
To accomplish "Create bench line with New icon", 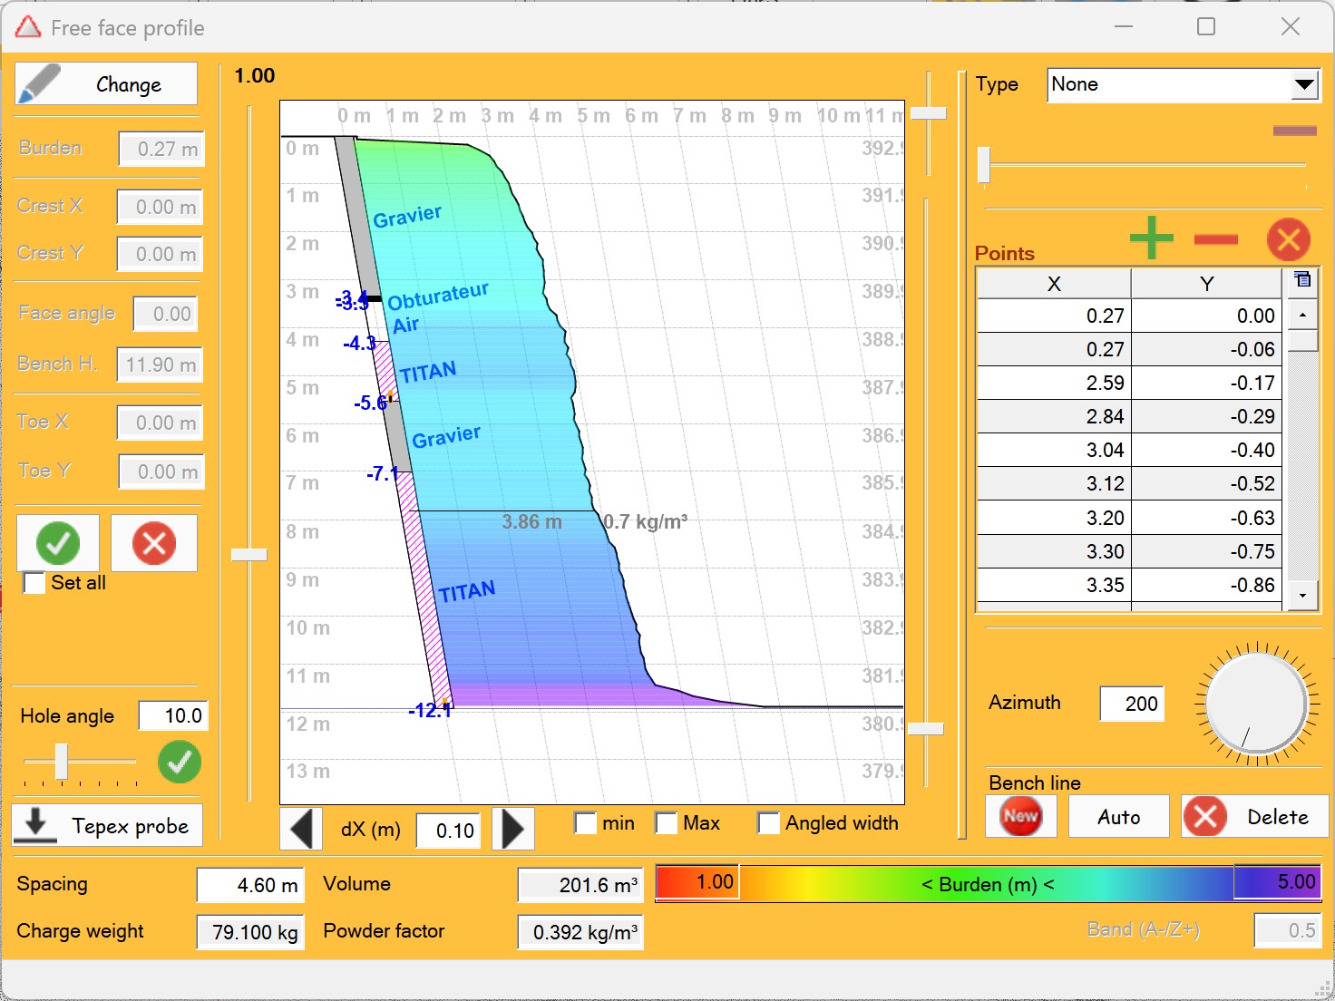I will [1020, 816].
